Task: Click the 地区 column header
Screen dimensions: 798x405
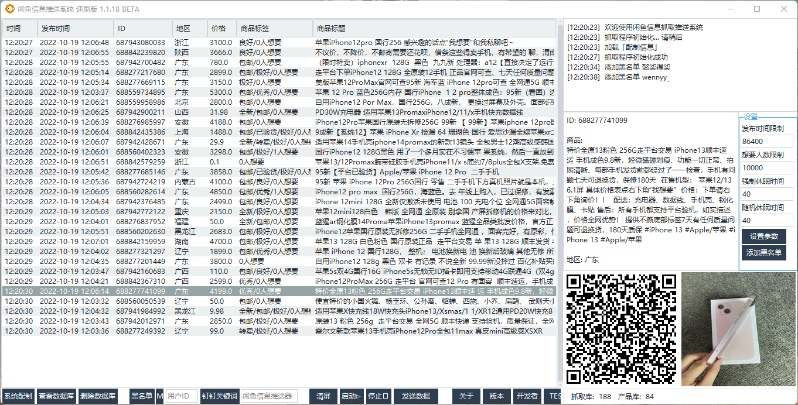Action: coord(190,29)
